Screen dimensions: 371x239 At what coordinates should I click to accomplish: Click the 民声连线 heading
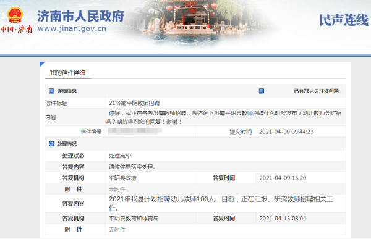[x=344, y=20]
